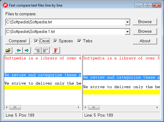Click left pane scroll-right arrow
164x122 pixels.
pyautogui.click(x=79, y=107)
